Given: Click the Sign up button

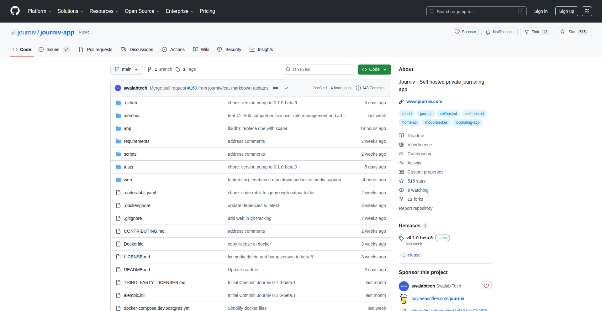Looking at the screenshot, I should click(x=566, y=11).
